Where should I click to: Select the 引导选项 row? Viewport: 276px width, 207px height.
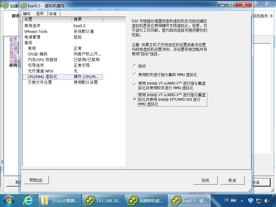63,65
